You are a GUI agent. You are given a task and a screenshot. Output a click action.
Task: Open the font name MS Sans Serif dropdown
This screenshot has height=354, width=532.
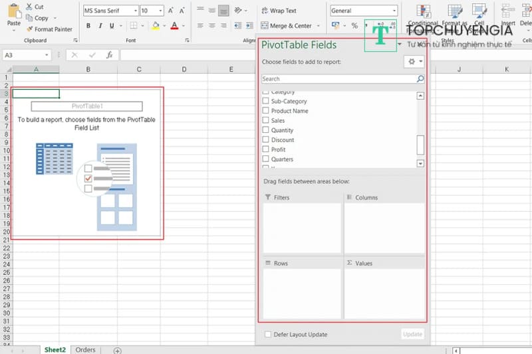point(135,11)
